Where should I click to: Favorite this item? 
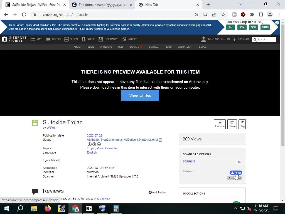[x=220, y=124]
